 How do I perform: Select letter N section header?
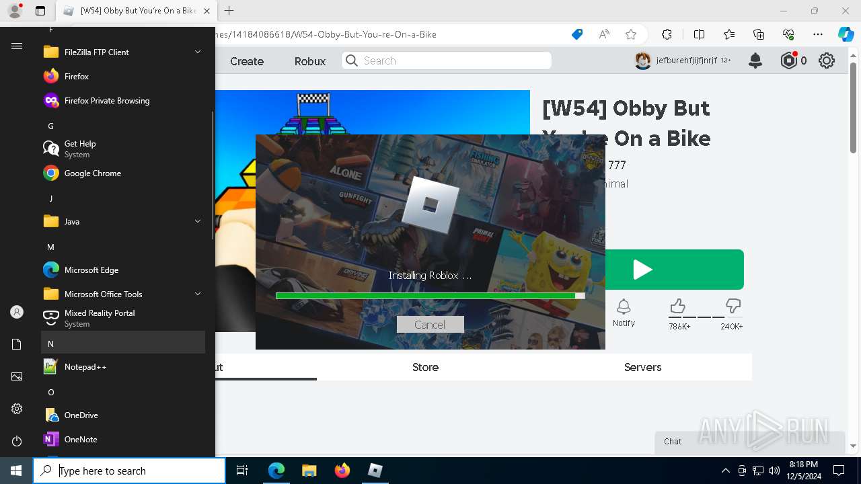(x=123, y=342)
